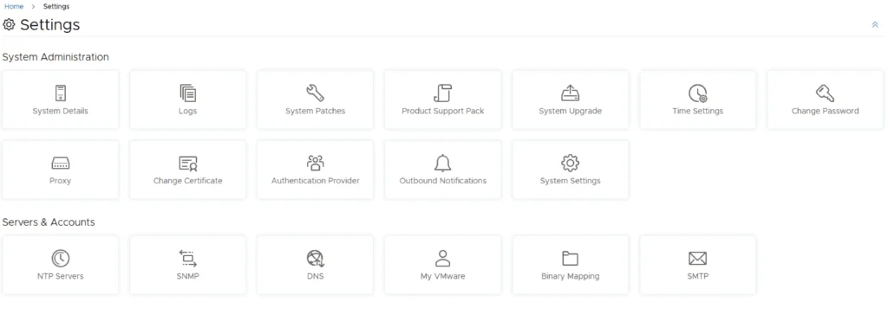Click the Logs stacked pages icon
The width and height of the screenshot is (888, 321).
click(x=188, y=93)
